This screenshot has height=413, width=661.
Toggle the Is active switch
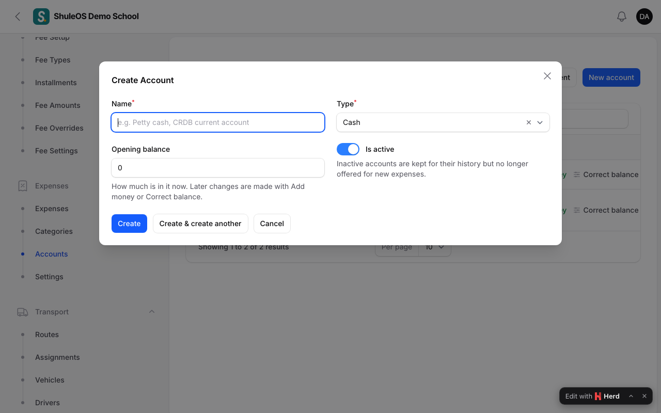(348, 149)
